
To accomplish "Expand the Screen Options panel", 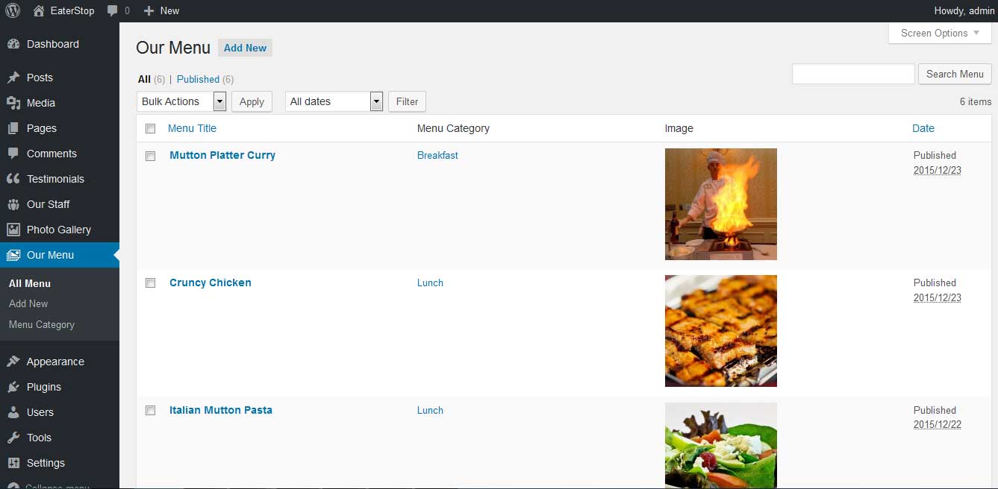I will (940, 33).
